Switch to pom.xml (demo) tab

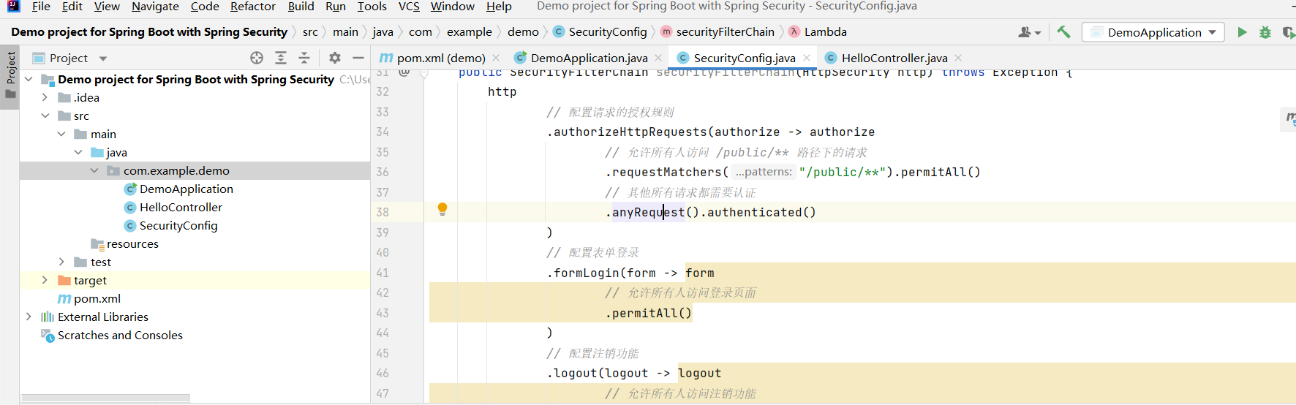point(440,58)
